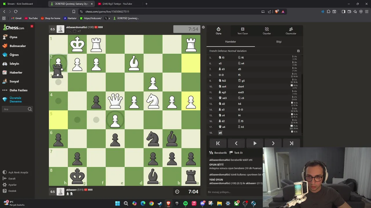Reload the page
Image resolution: width=371 pixels, height=208 pixels.
click(16, 12)
